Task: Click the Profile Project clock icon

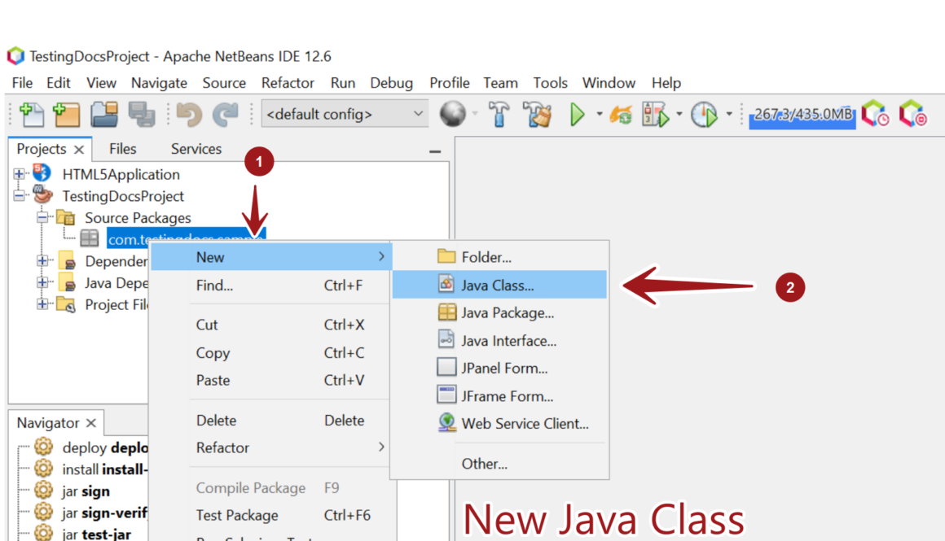Action: click(x=704, y=115)
